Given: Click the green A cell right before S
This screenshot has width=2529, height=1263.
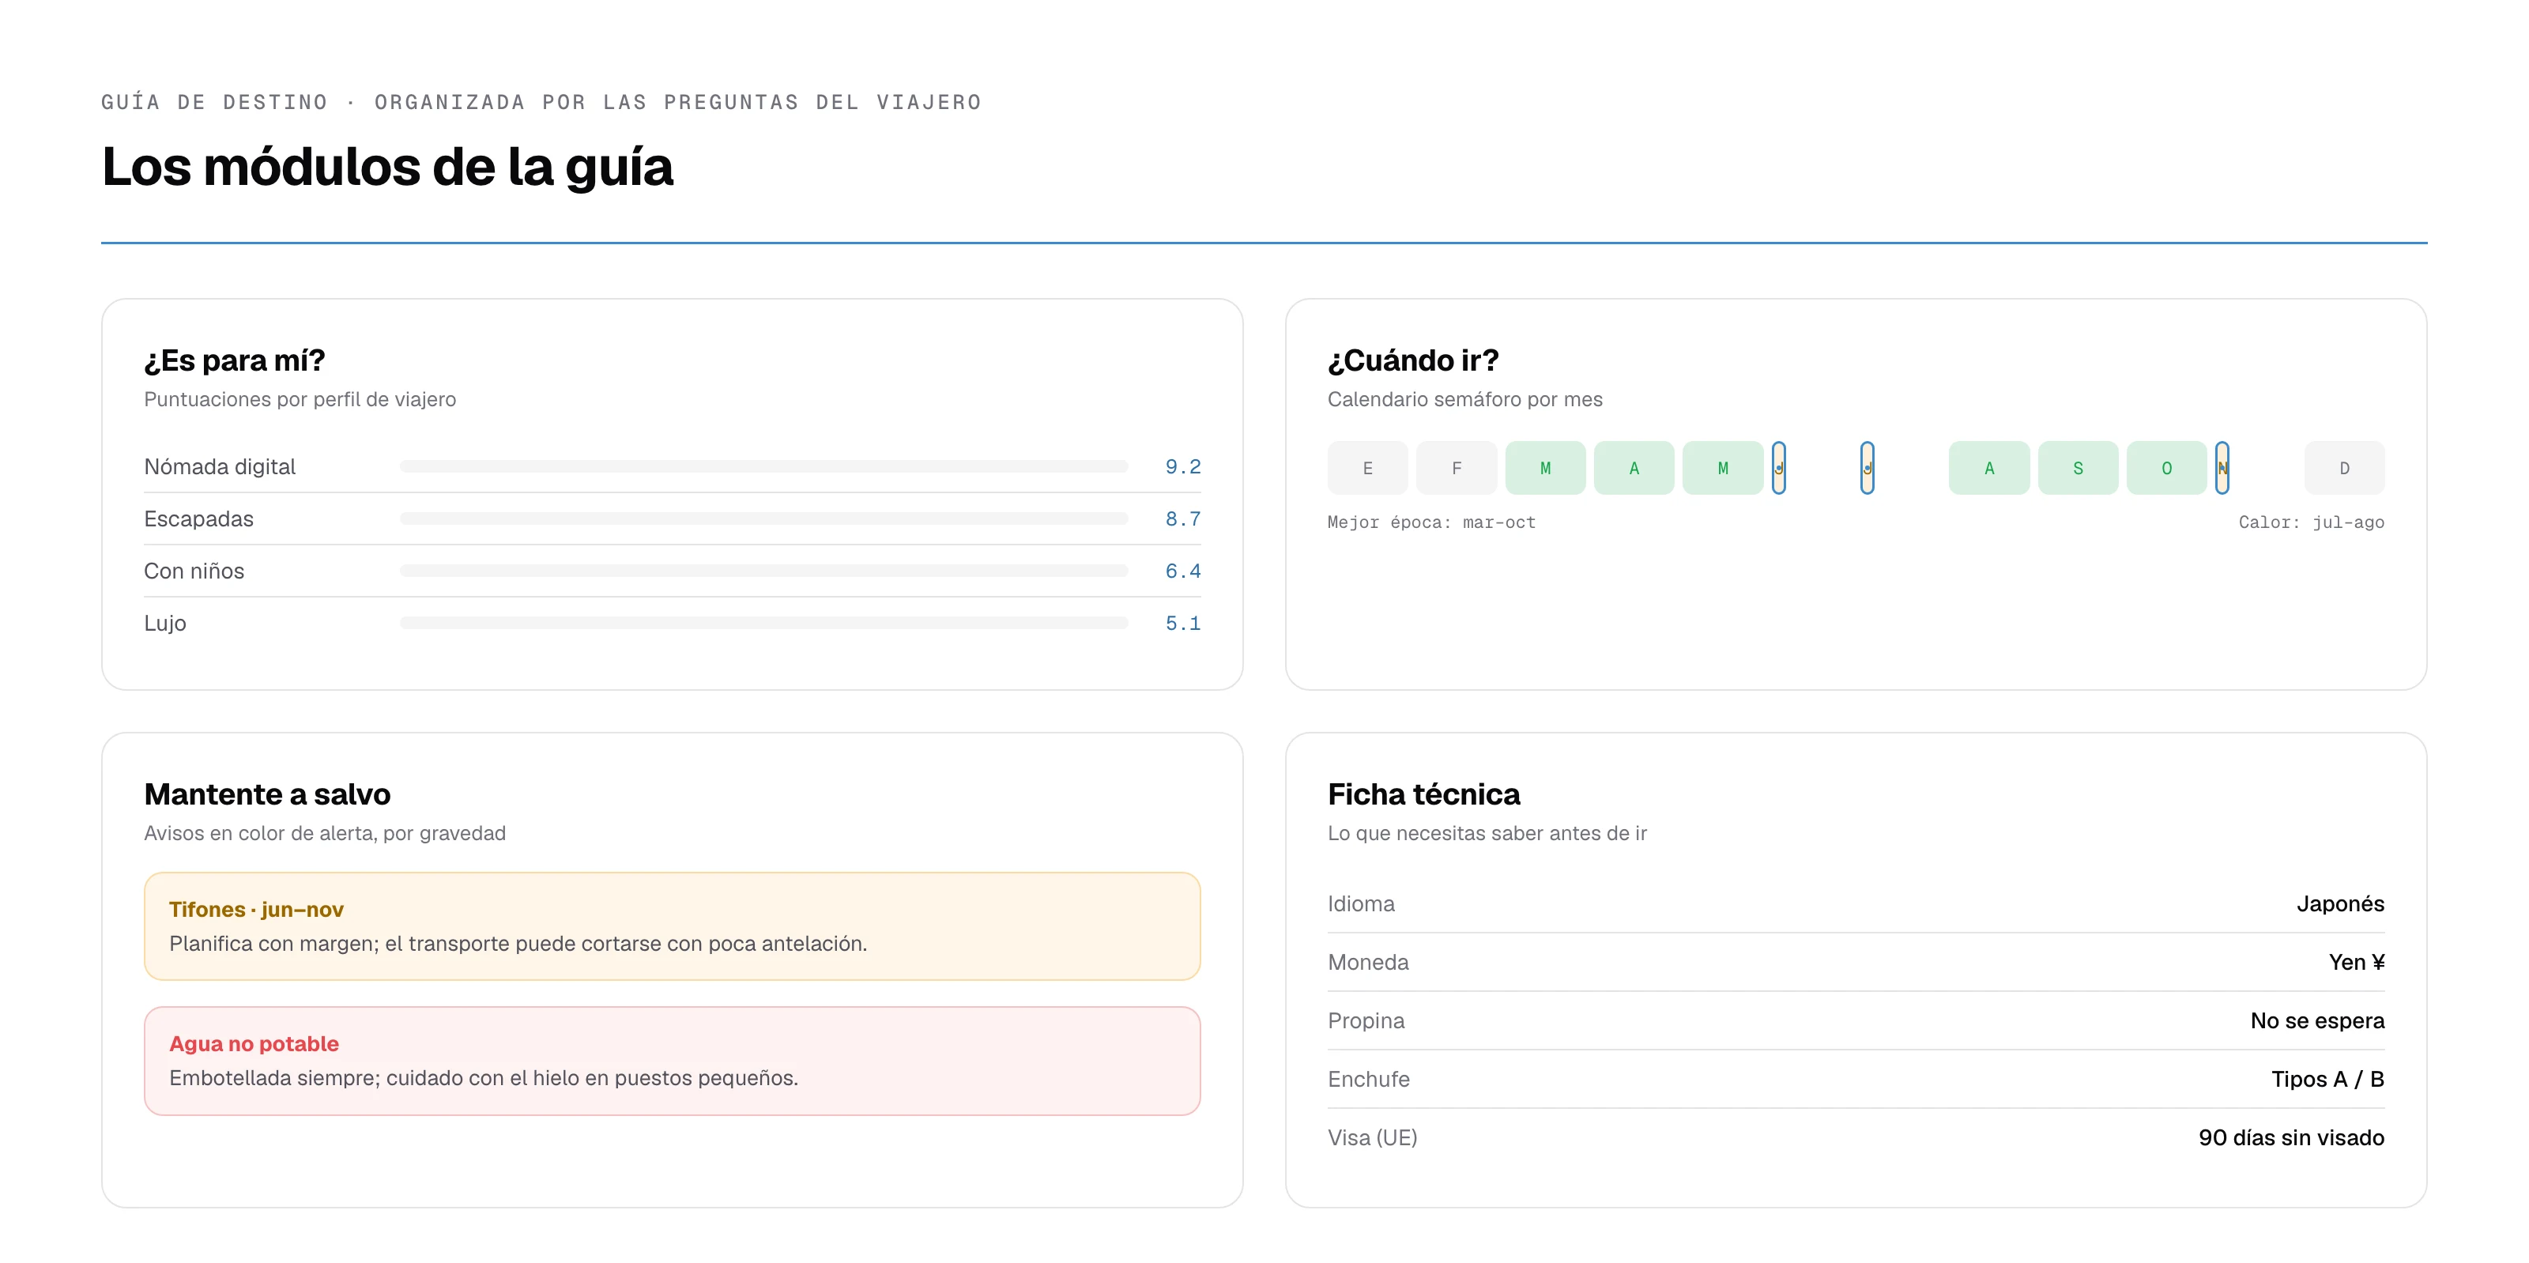Looking at the screenshot, I should (1989, 467).
